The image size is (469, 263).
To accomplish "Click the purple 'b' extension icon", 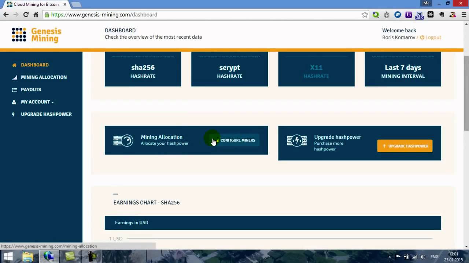I will pos(409,15).
